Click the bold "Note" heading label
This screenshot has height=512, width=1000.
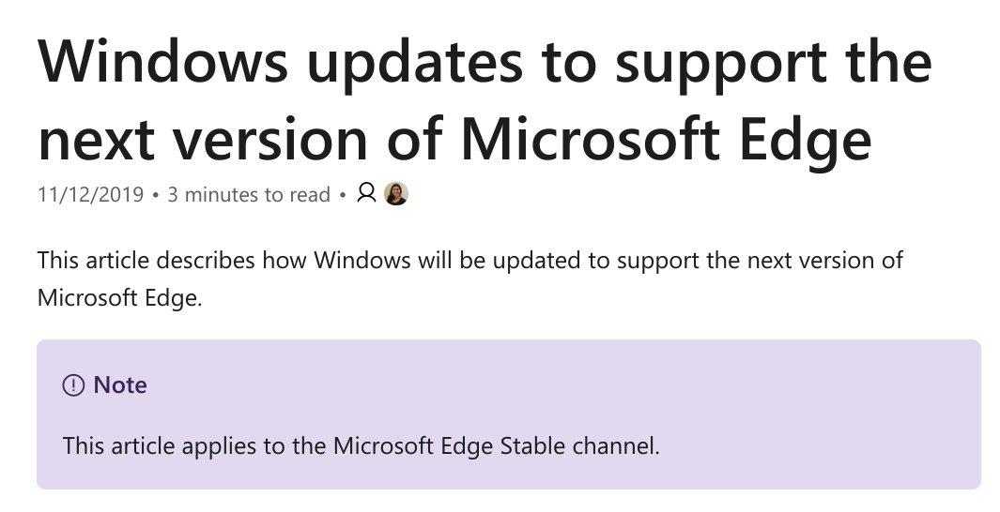120,385
